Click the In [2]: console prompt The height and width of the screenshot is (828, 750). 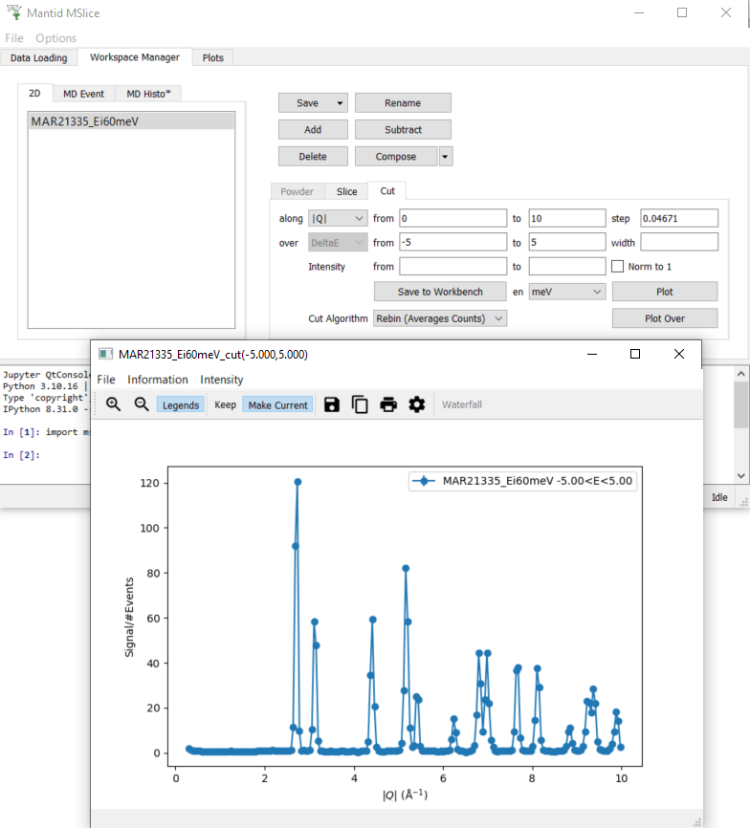(x=22, y=455)
